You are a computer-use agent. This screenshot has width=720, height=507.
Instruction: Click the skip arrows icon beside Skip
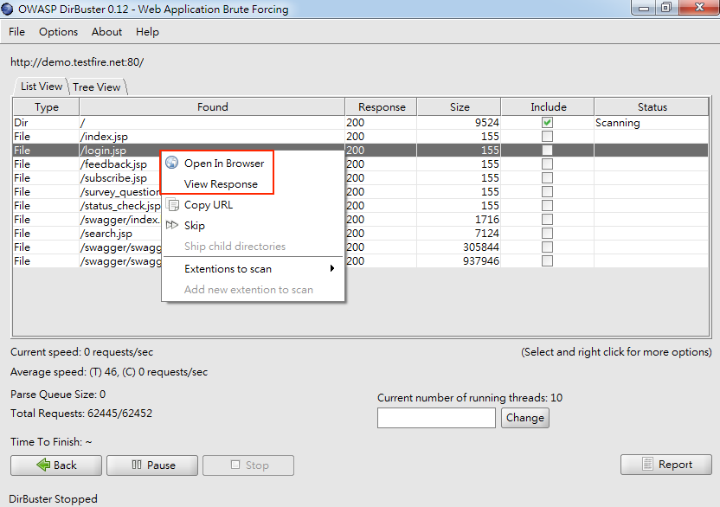[171, 225]
